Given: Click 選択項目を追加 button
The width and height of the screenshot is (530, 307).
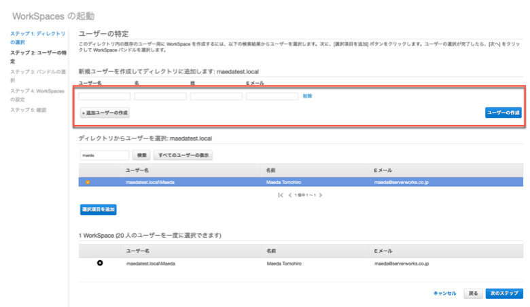Looking at the screenshot, I should point(98,209).
